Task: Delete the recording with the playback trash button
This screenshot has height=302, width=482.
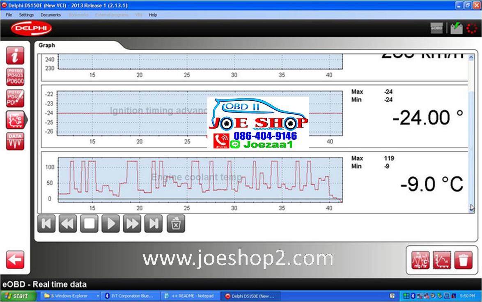Action: (176, 224)
